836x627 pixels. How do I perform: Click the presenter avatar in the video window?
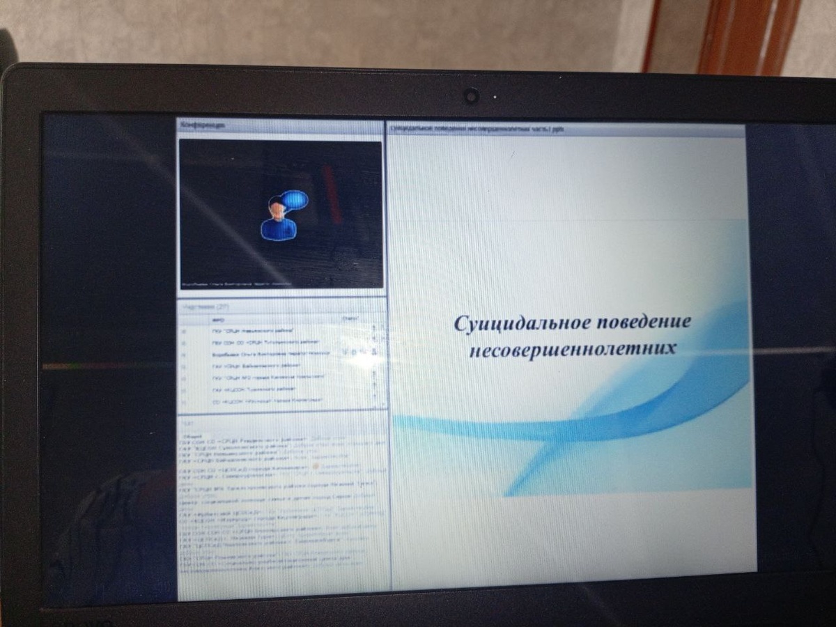pos(284,215)
